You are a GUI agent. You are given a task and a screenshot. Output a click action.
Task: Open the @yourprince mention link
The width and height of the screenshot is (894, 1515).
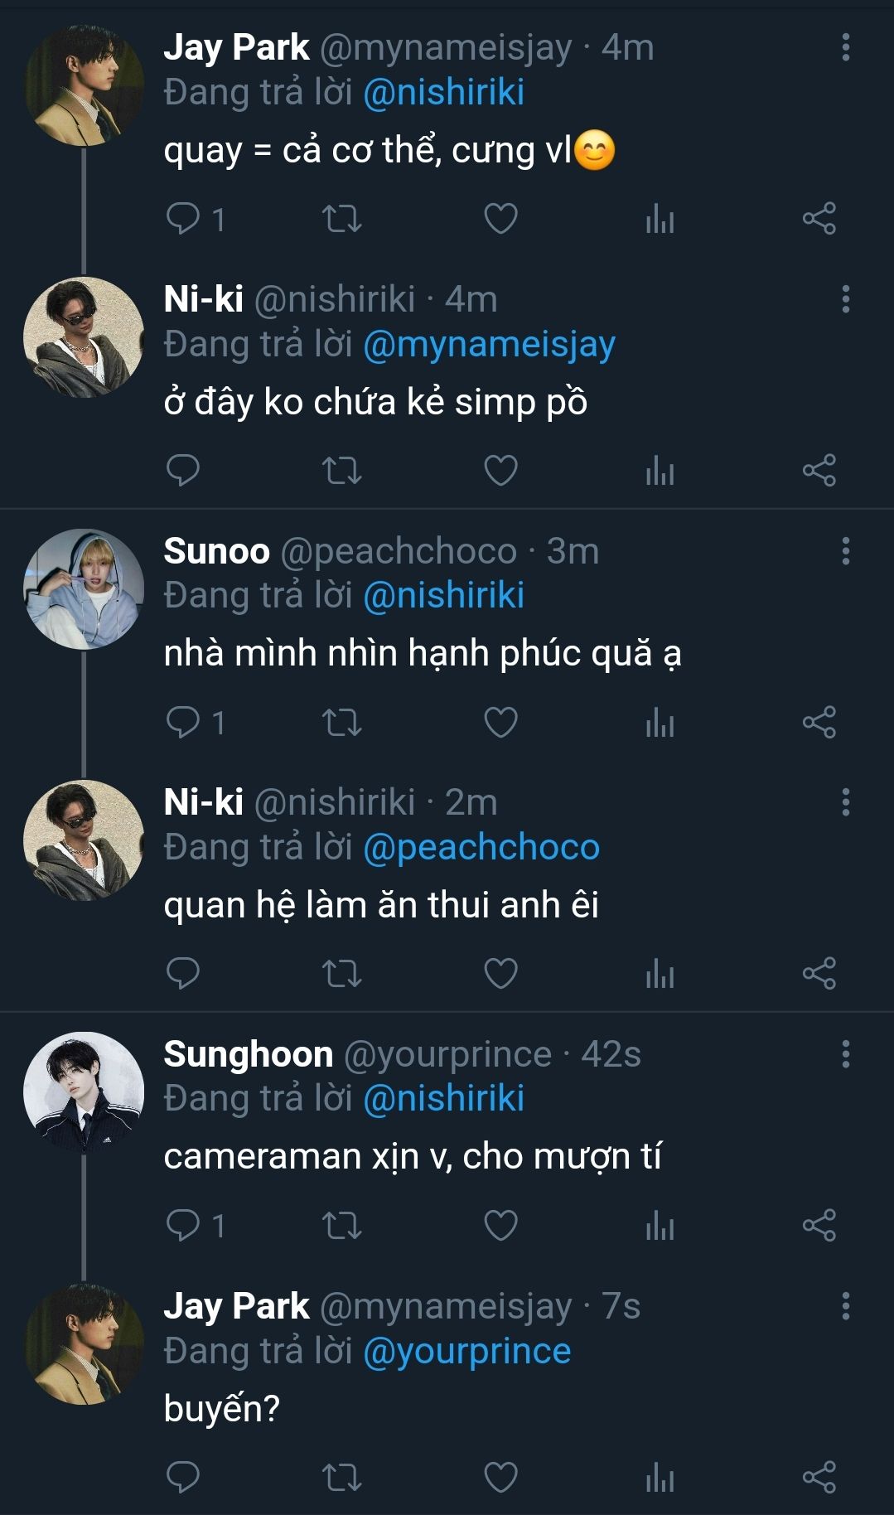tap(467, 1351)
